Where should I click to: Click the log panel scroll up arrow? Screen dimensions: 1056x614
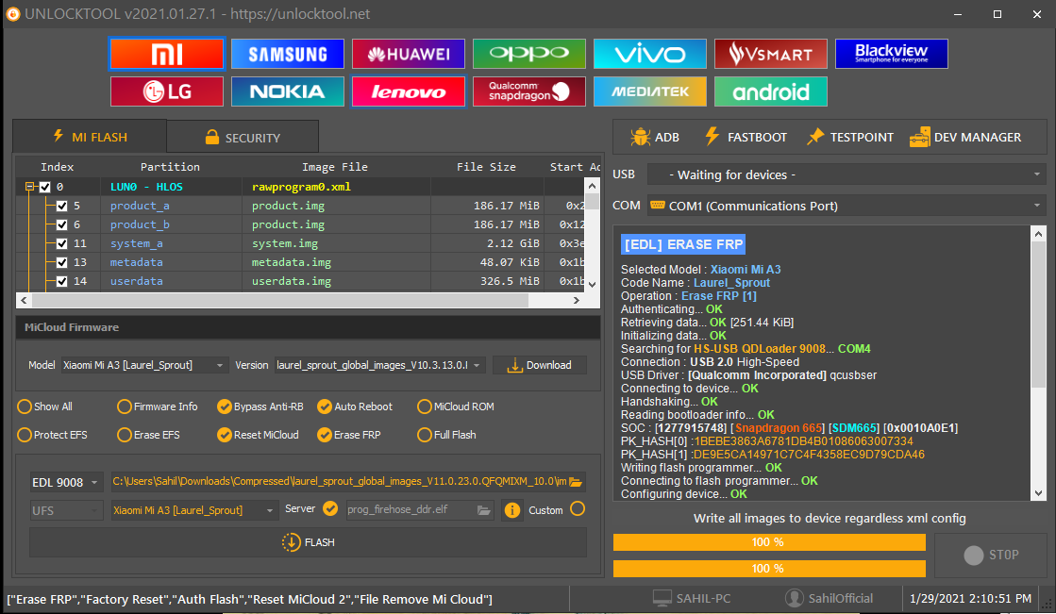1038,234
